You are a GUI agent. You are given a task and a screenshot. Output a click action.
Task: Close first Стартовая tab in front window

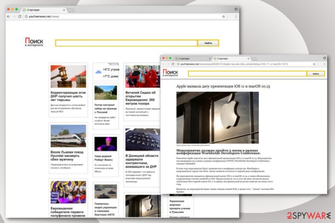210,58
